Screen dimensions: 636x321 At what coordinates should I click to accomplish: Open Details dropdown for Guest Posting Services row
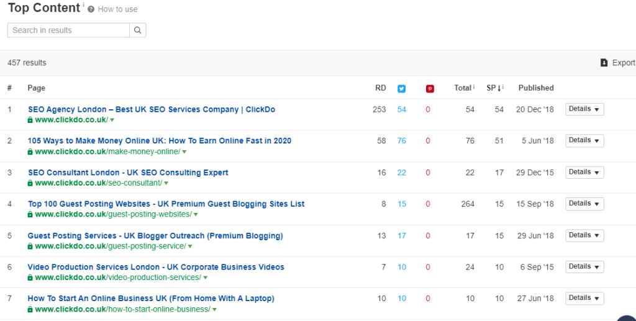click(584, 235)
